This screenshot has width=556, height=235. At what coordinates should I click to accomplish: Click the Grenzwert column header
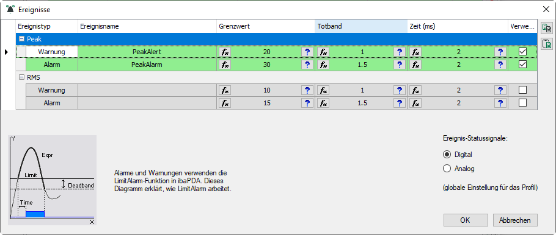coord(266,27)
